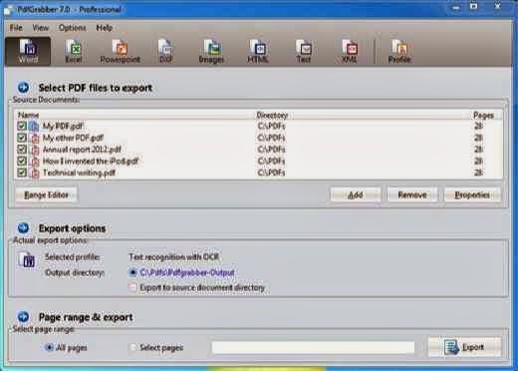Viewport: 518px width, 371px height.
Task: Uncheck the Technical writing.pdf checkbox
Action: 22,173
